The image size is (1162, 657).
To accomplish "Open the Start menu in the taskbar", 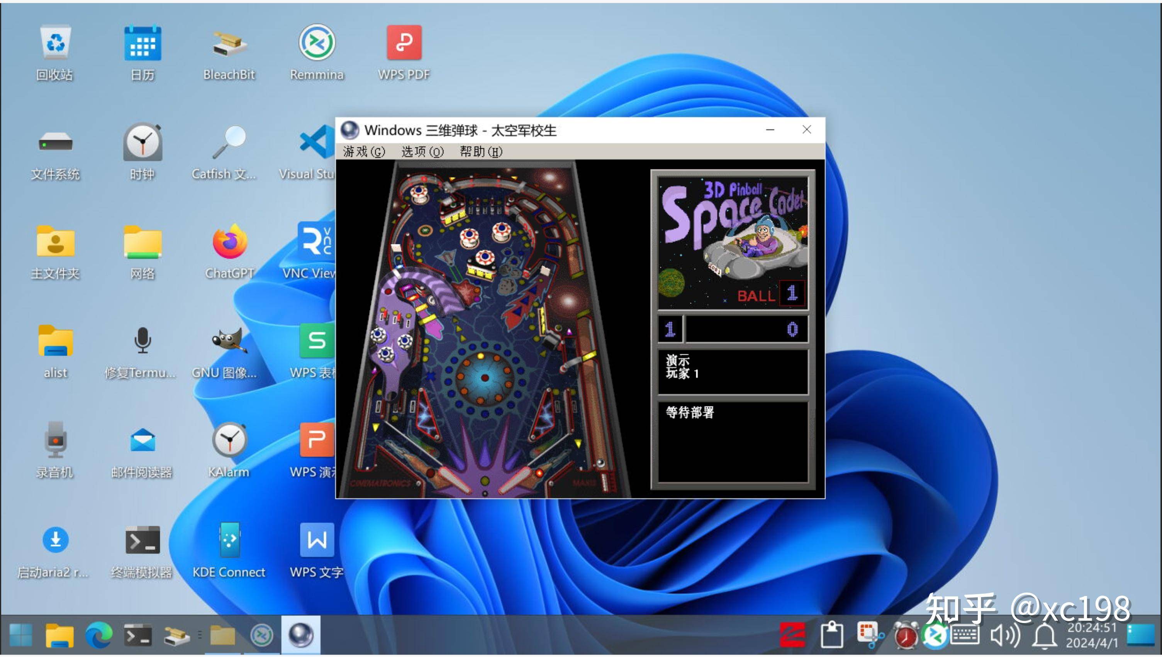I will [21, 635].
